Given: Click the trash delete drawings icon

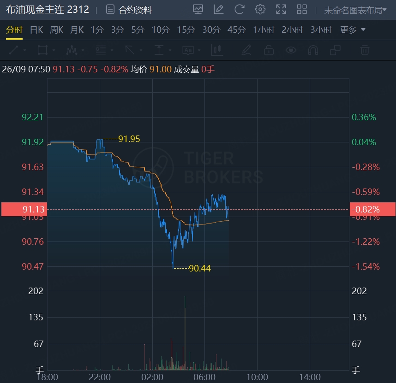Looking at the screenshot, I should point(365,50).
